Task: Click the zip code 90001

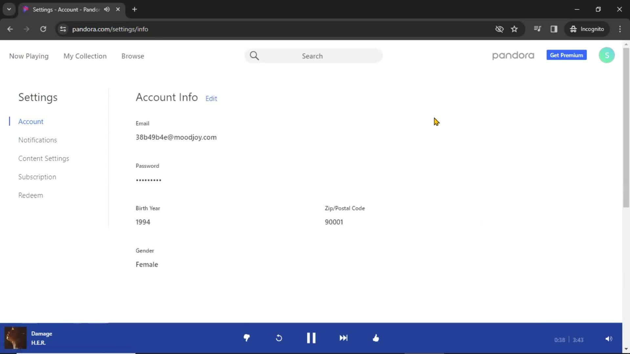Action: pos(334,222)
